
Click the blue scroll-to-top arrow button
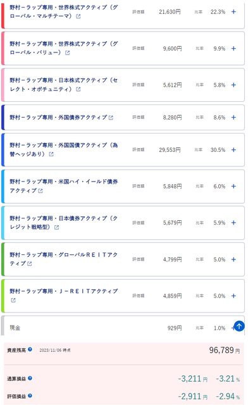point(239,326)
